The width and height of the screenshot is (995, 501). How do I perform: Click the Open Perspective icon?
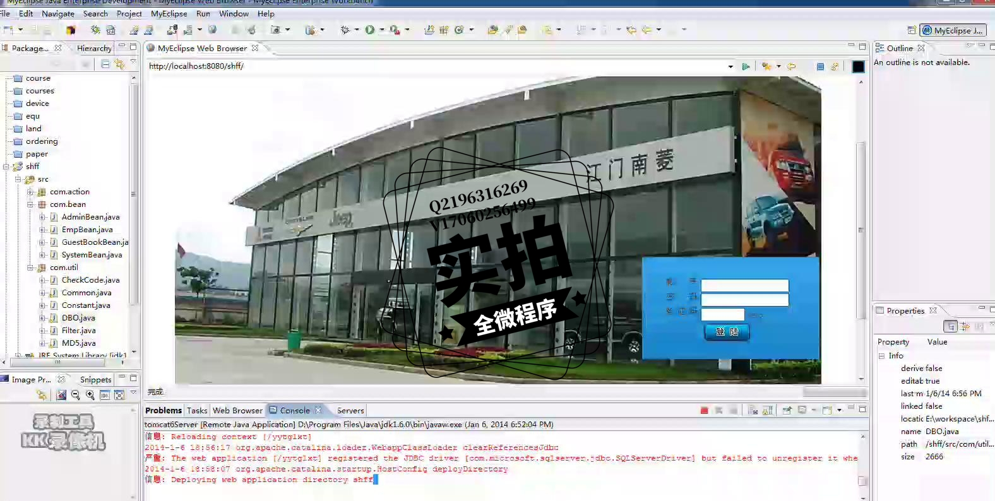(x=911, y=30)
